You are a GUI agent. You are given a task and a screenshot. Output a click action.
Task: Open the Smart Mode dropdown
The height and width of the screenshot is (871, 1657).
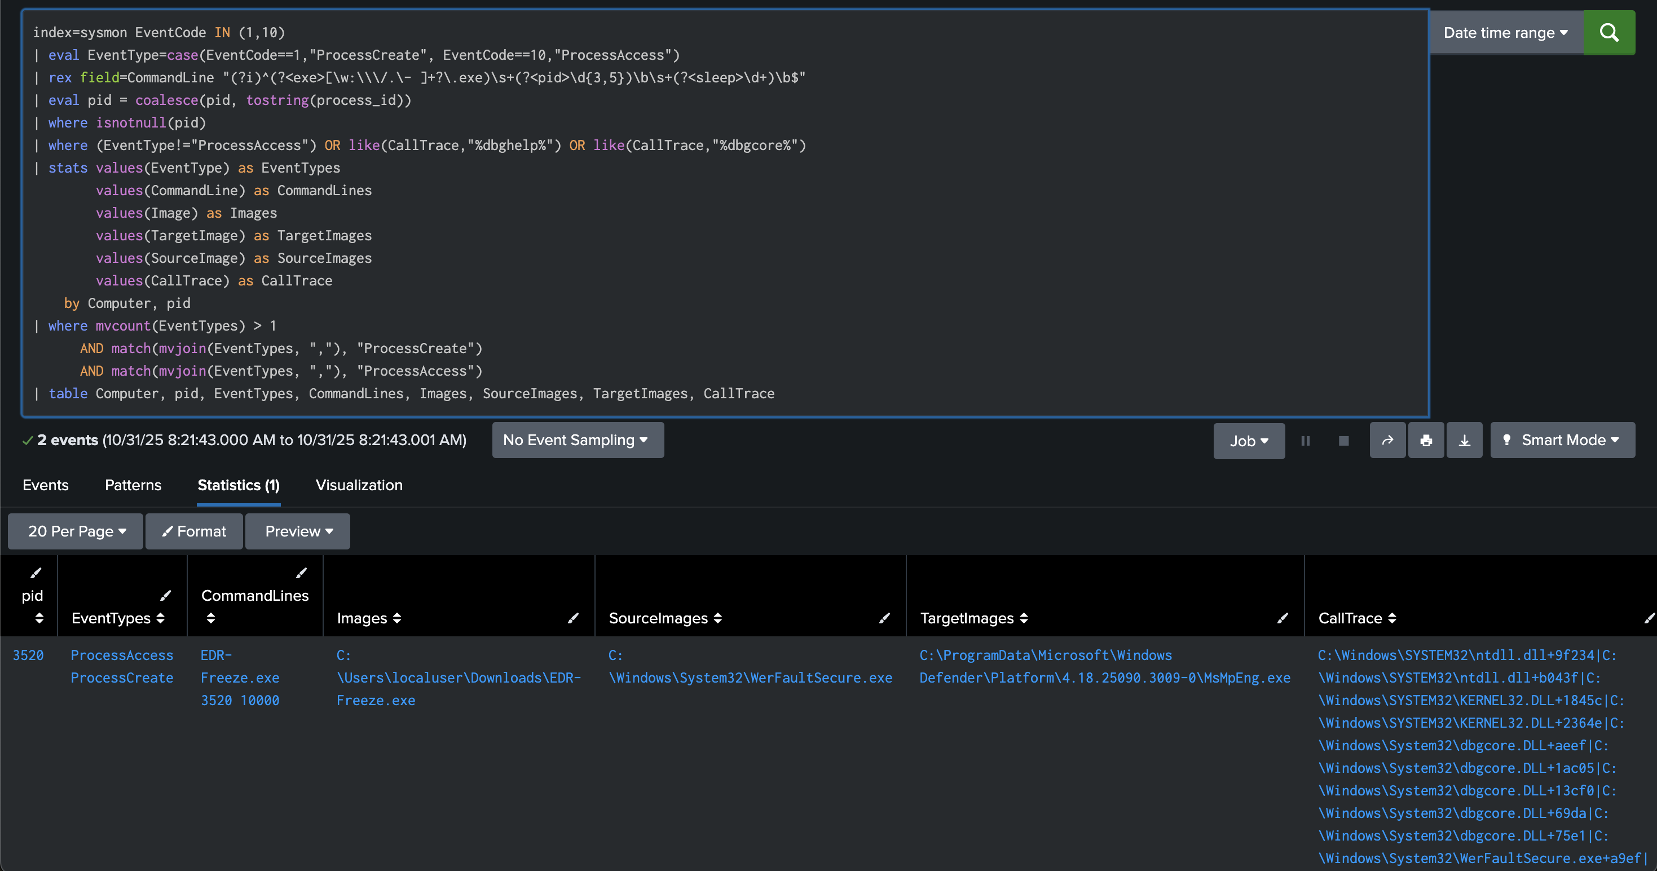coord(1562,440)
